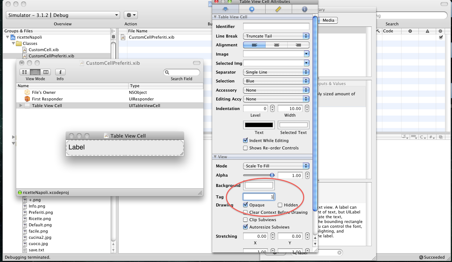Check the Hidden checkbox

280,205
